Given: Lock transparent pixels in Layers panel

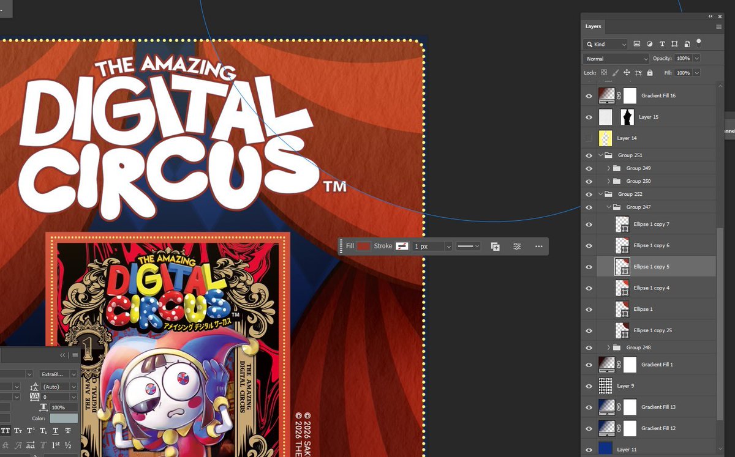Looking at the screenshot, I should (604, 73).
